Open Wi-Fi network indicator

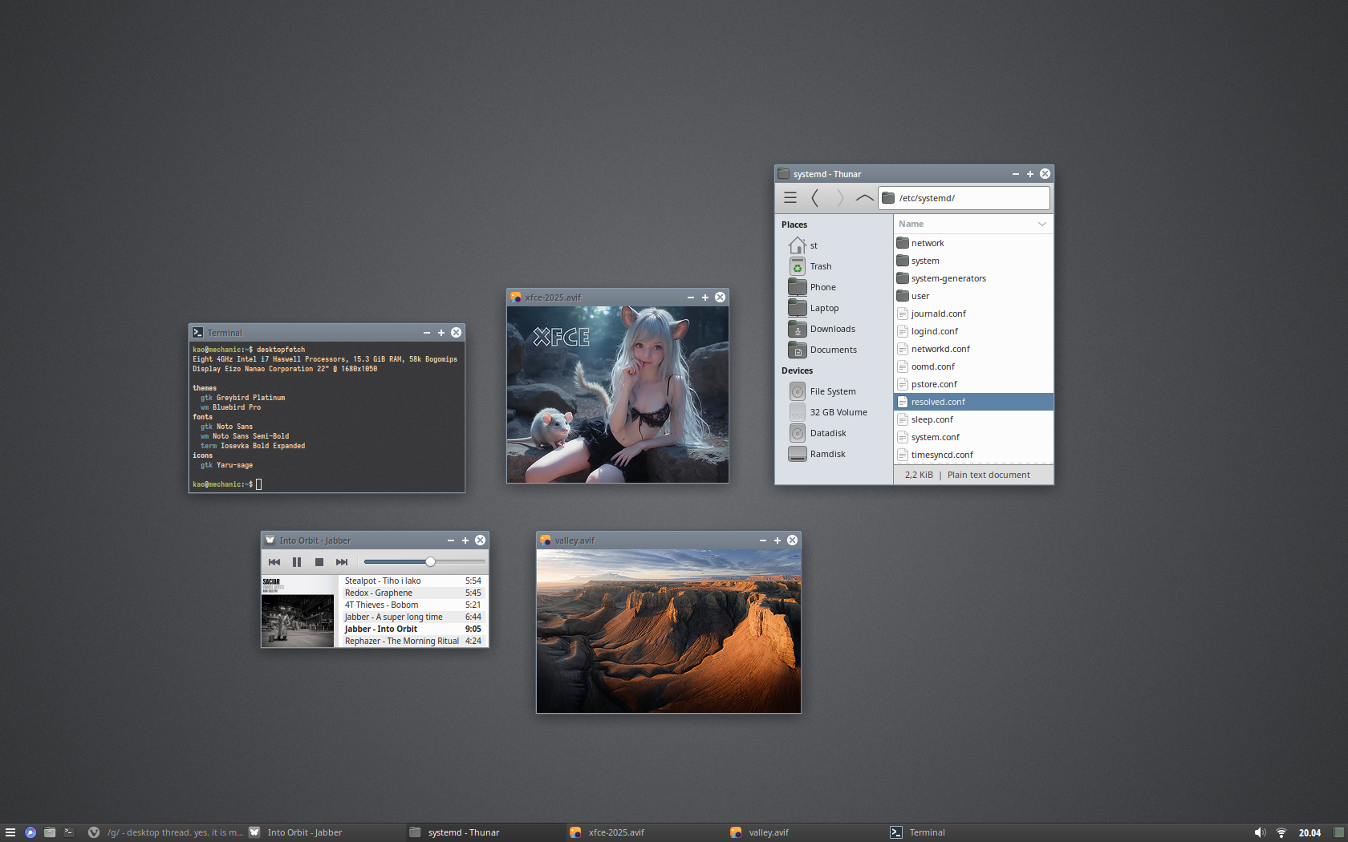pyautogui.click(x=1281, y=832)
